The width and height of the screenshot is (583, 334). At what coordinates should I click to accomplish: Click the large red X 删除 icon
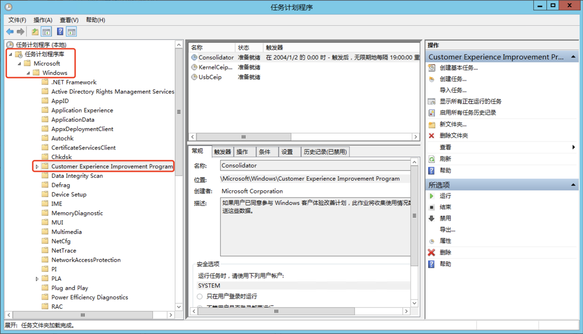[431, 252]
